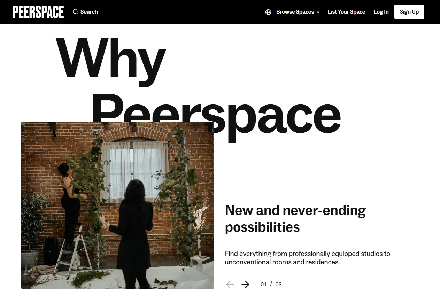Open the globe language icon
Image resolution: width=440 pixels, height=303 pixels.
tap(268, 12)
